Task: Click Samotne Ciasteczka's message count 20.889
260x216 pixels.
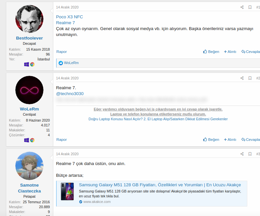Action: click(x=44, y=207)
